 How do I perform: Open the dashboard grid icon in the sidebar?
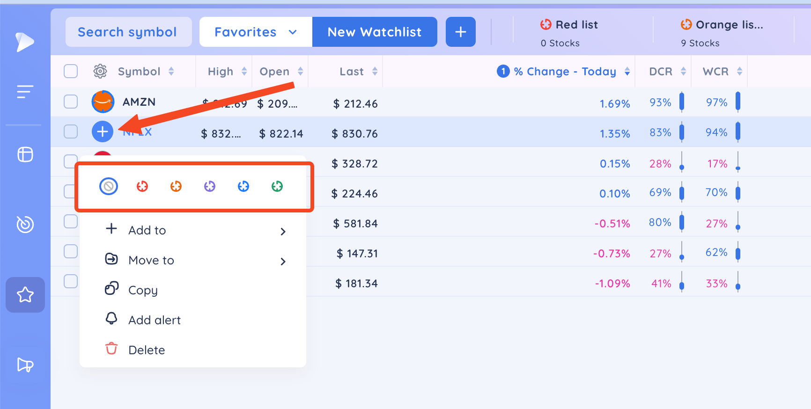25,154
